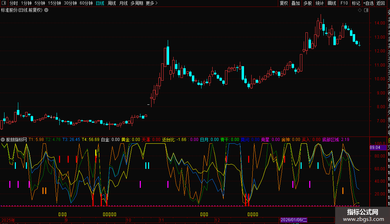
Task: Click the 底部区域: 2.19 label
Action: (336, 140)
